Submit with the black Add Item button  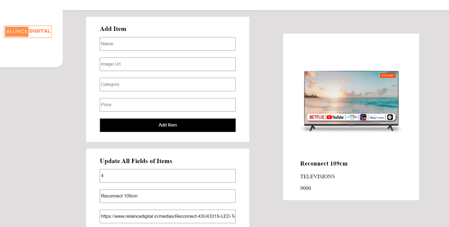coord(168,125)
